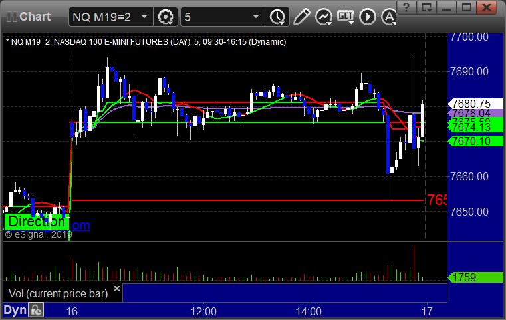Click the 1759 volume value tag
The height and width of the screenshot is (320, 506).
[x=475, y=277]
